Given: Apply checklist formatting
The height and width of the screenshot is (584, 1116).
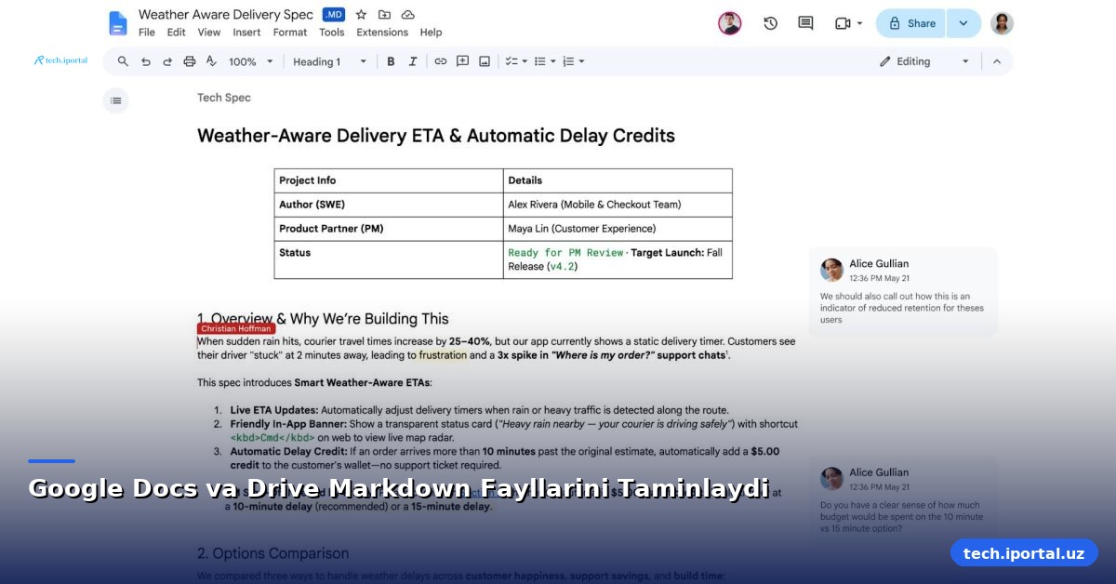Looking at the screenshot, I should coord(511,61).
